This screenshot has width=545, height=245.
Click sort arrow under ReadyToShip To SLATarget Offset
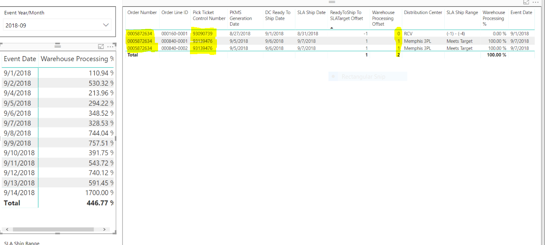click(332, 28)
